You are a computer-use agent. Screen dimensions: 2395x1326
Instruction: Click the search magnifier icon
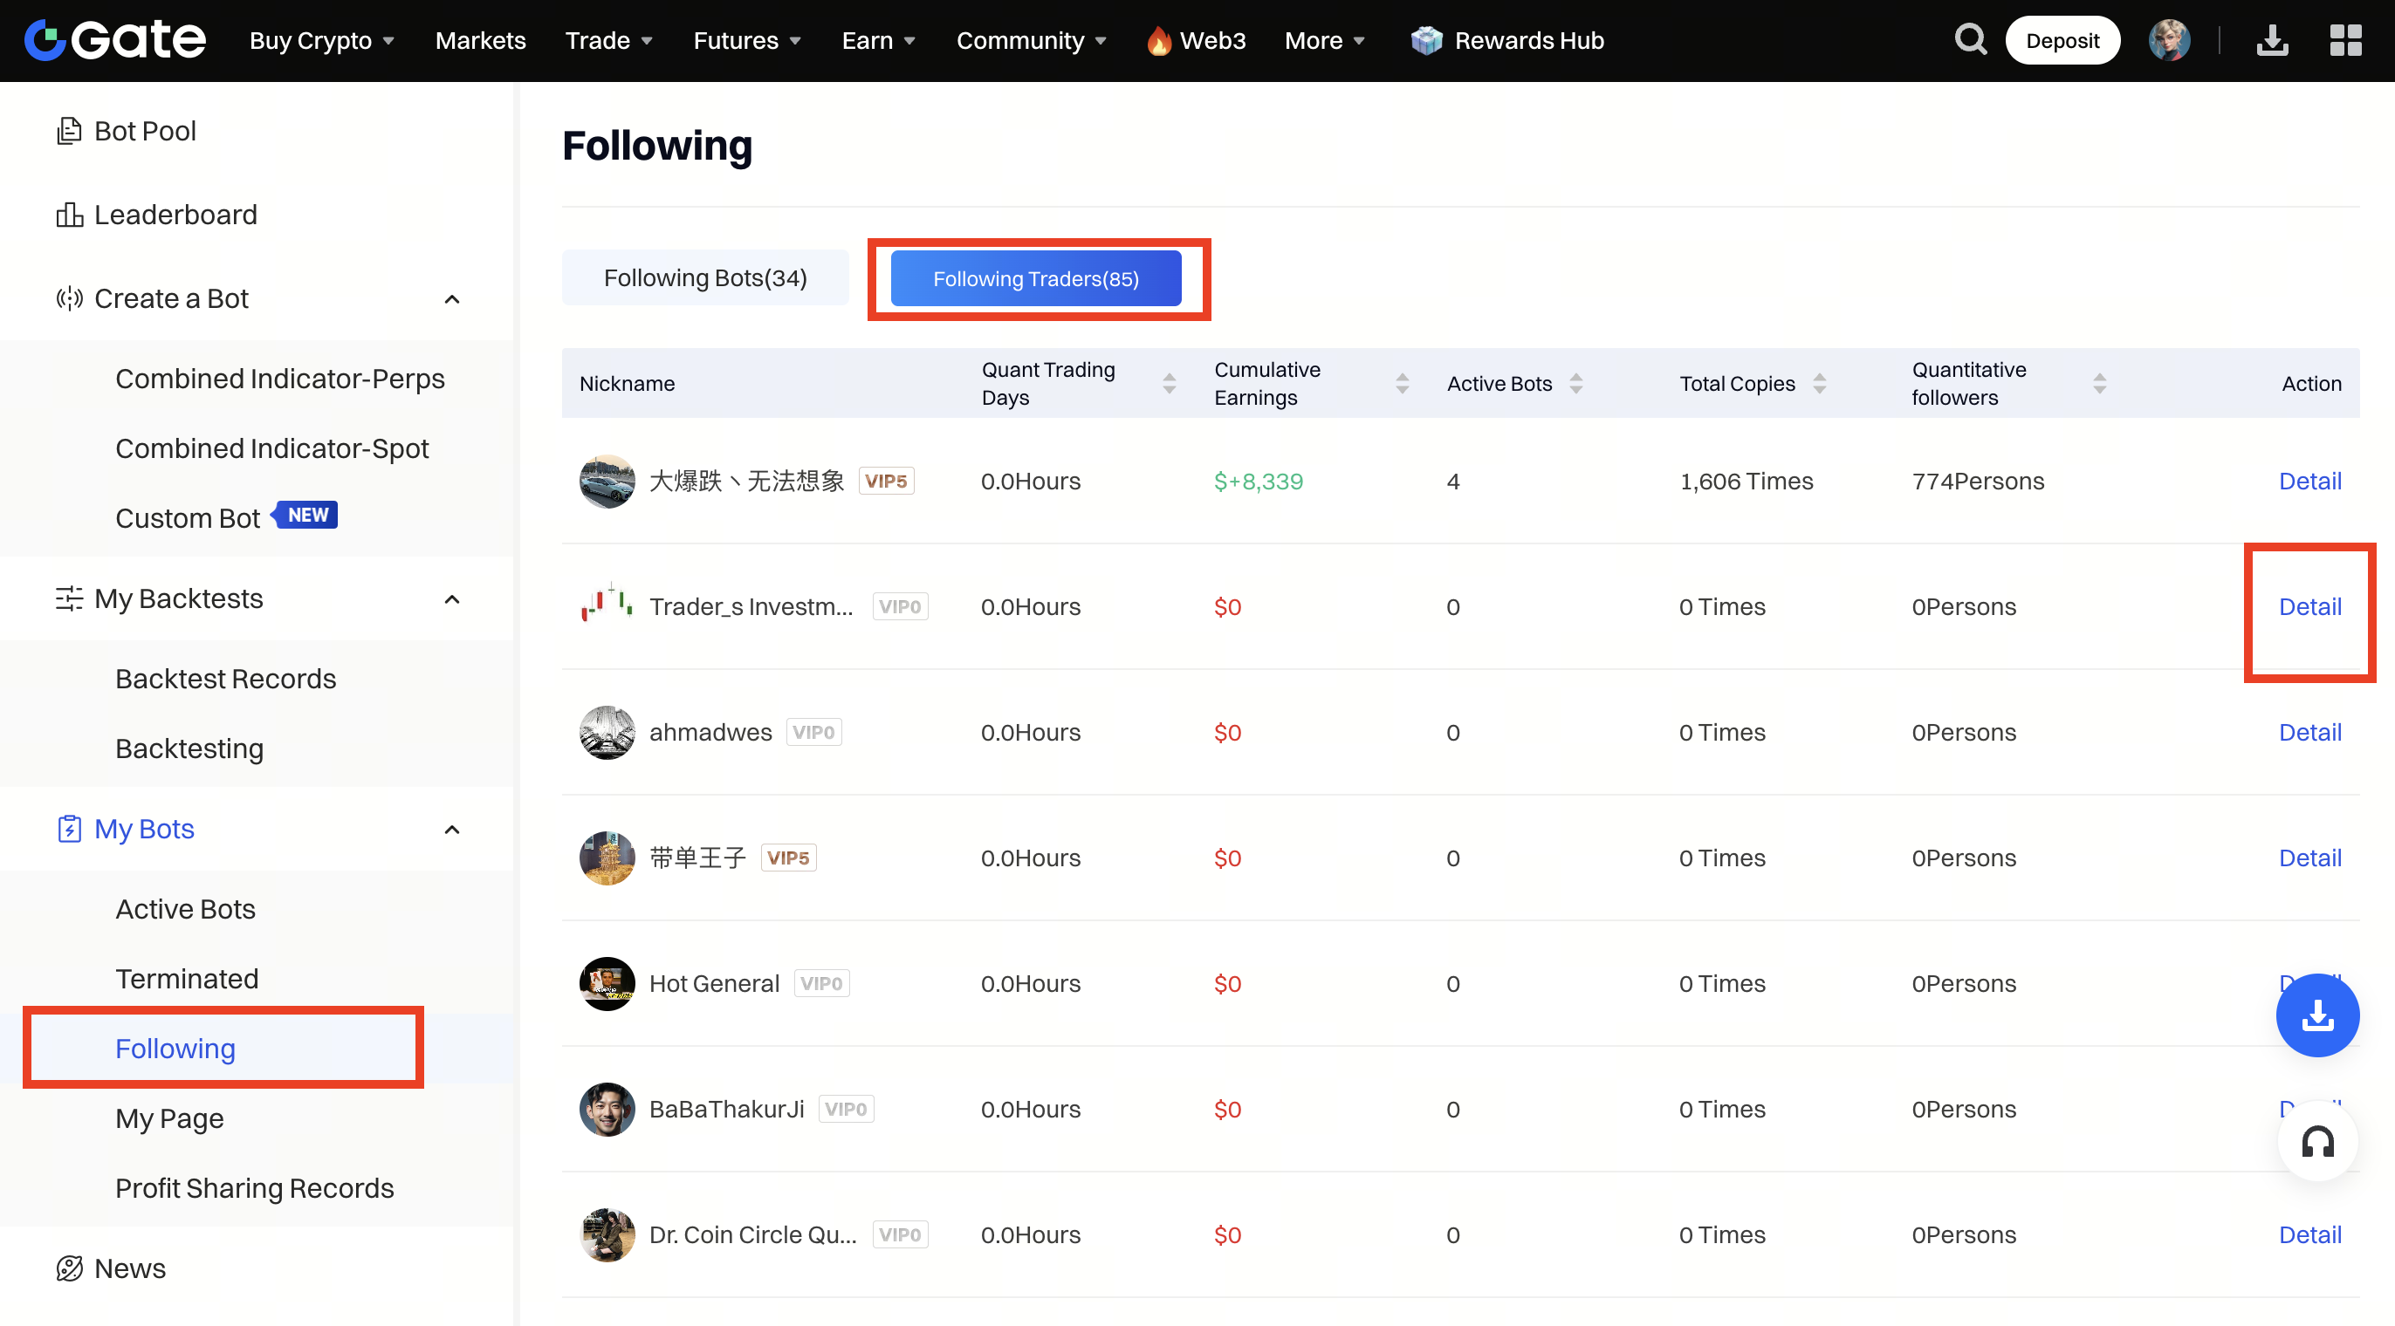[1969, 40]
